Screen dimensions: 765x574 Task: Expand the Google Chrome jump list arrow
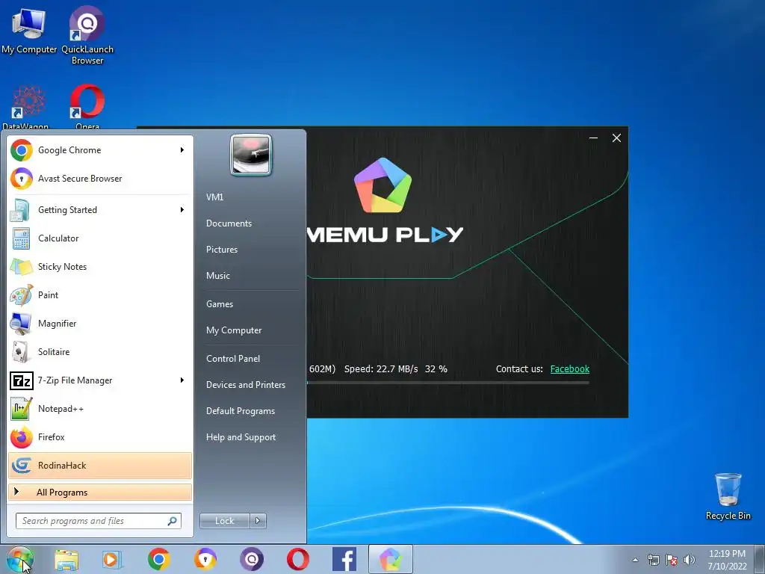tap(182, 149)
